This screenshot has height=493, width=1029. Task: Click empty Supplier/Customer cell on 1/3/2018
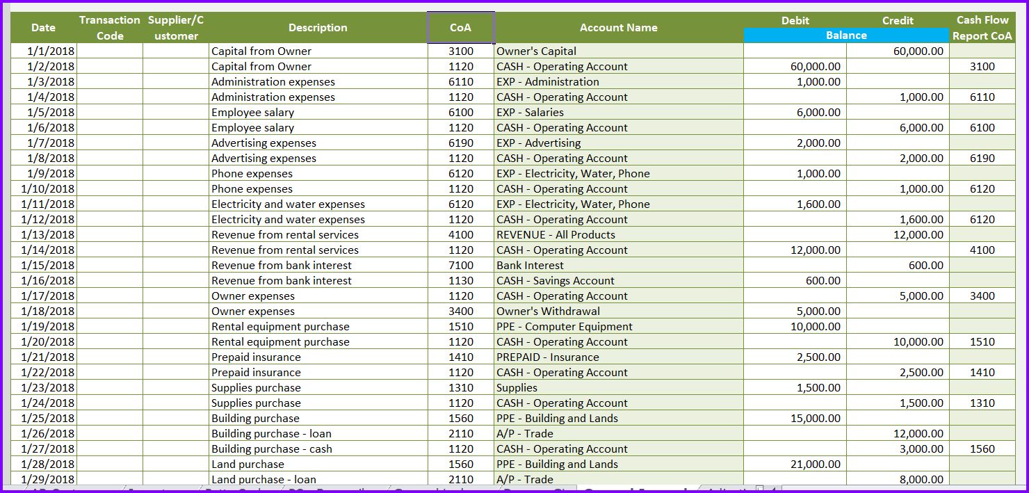pyautogui.click(x=176, y=81)
